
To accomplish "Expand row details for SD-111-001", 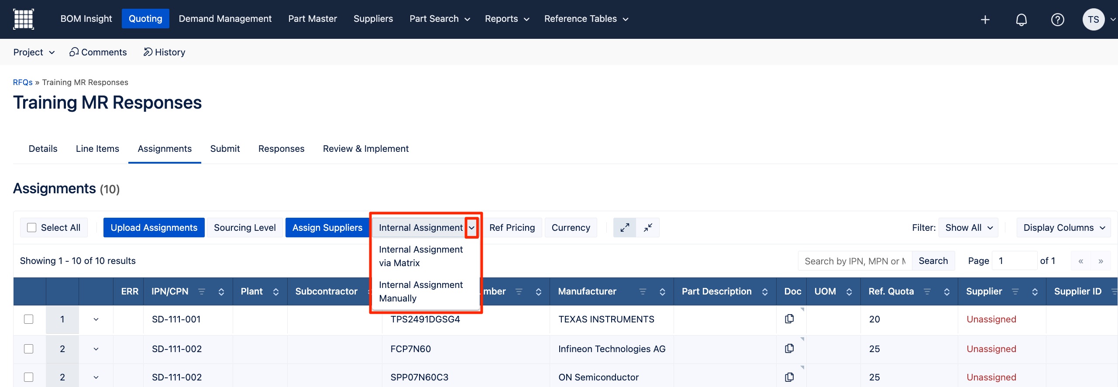I will click(x=96, y=319).
